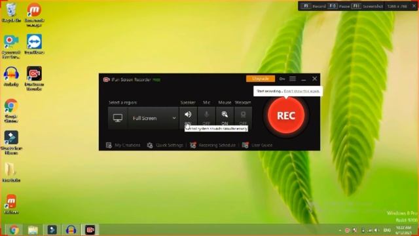
Task: Select the TeamViewer desktop icon
Action: pos(34,44)
